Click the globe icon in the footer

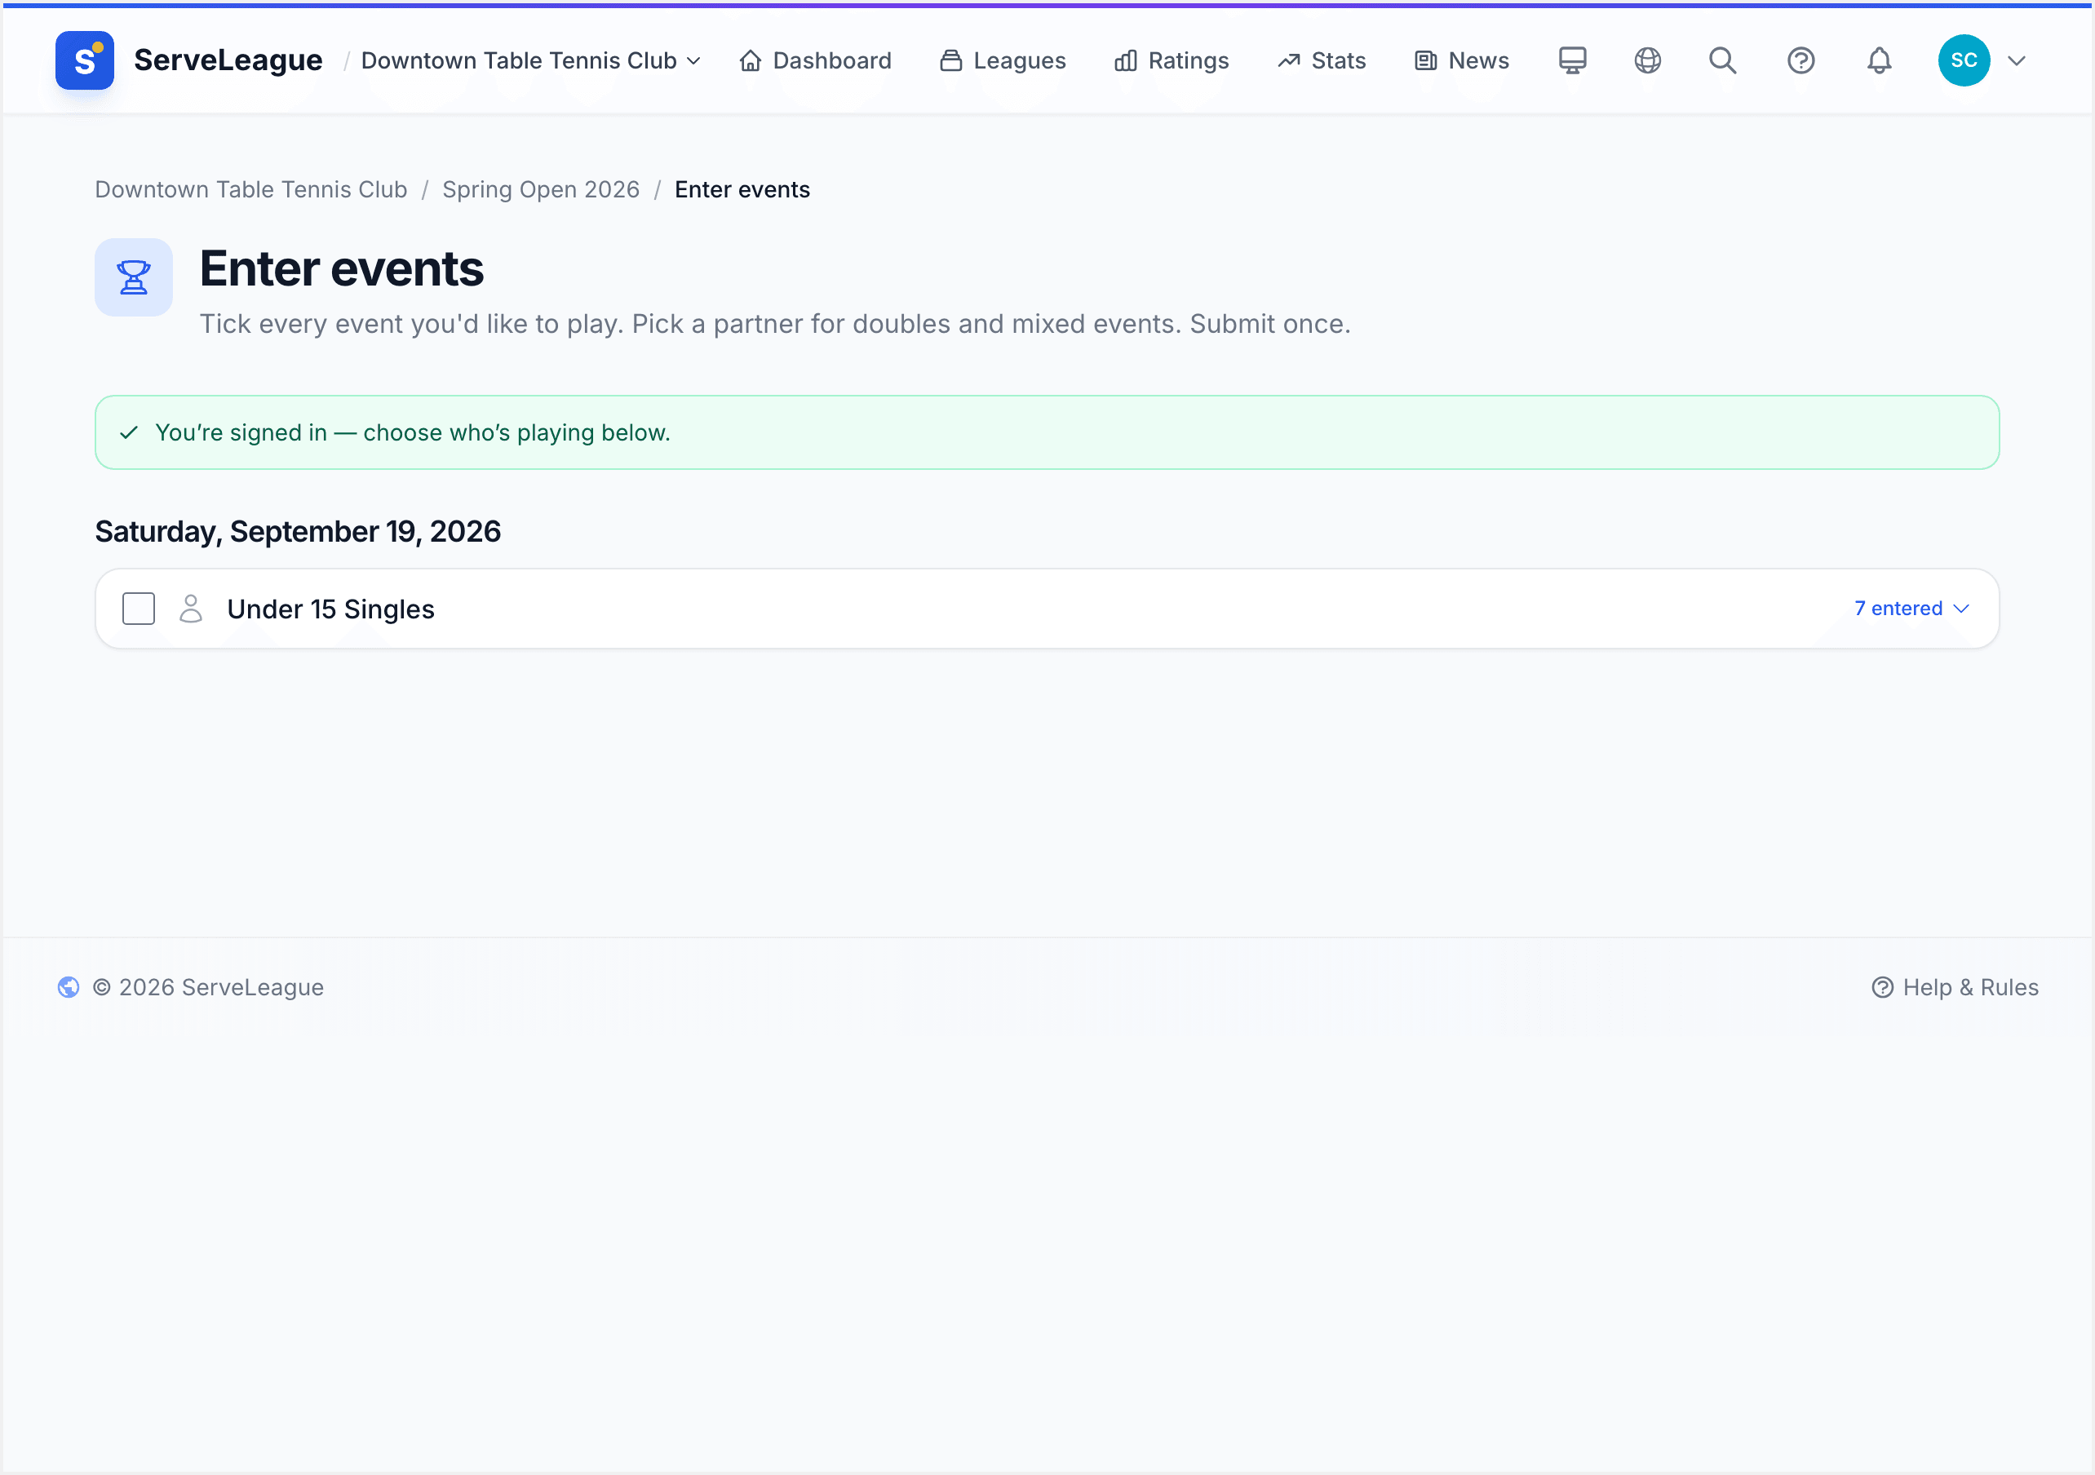[x=69, y=988]
